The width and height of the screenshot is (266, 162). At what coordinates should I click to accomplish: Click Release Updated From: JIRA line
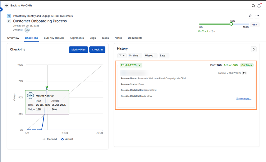pyautogui.click(x=136, y=96)
